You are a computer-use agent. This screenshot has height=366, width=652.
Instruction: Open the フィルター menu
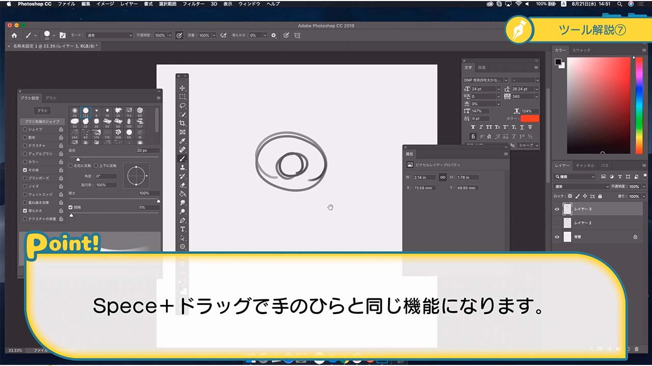tap(193, 4)
